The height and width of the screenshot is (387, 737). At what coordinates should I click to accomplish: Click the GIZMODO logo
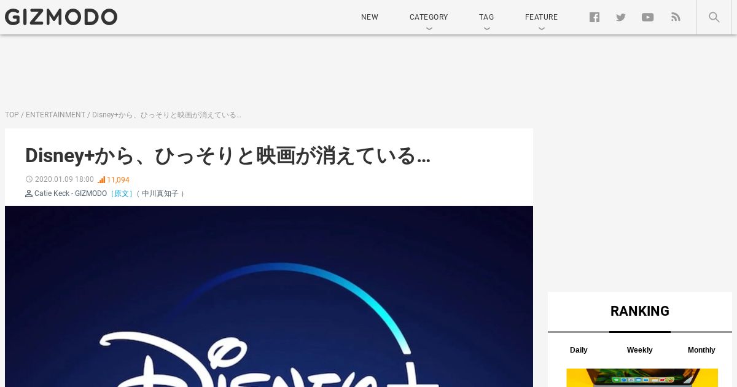tap(61, 17)
